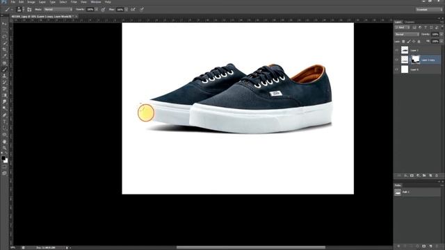445x250 pixels.
Task: Select the Blur tool
Action: [x=4, y=102]
